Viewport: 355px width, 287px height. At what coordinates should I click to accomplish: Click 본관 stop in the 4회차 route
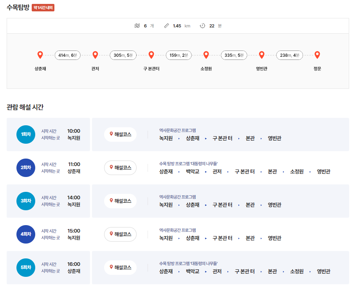[250, 238]
